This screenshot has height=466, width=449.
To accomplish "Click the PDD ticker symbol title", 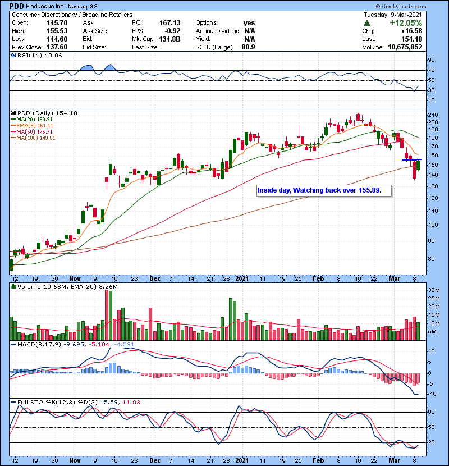I will pyautogui.click(x=16, y=6).
